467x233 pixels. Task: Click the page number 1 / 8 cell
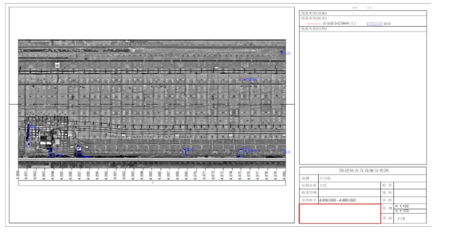(410, 218)
